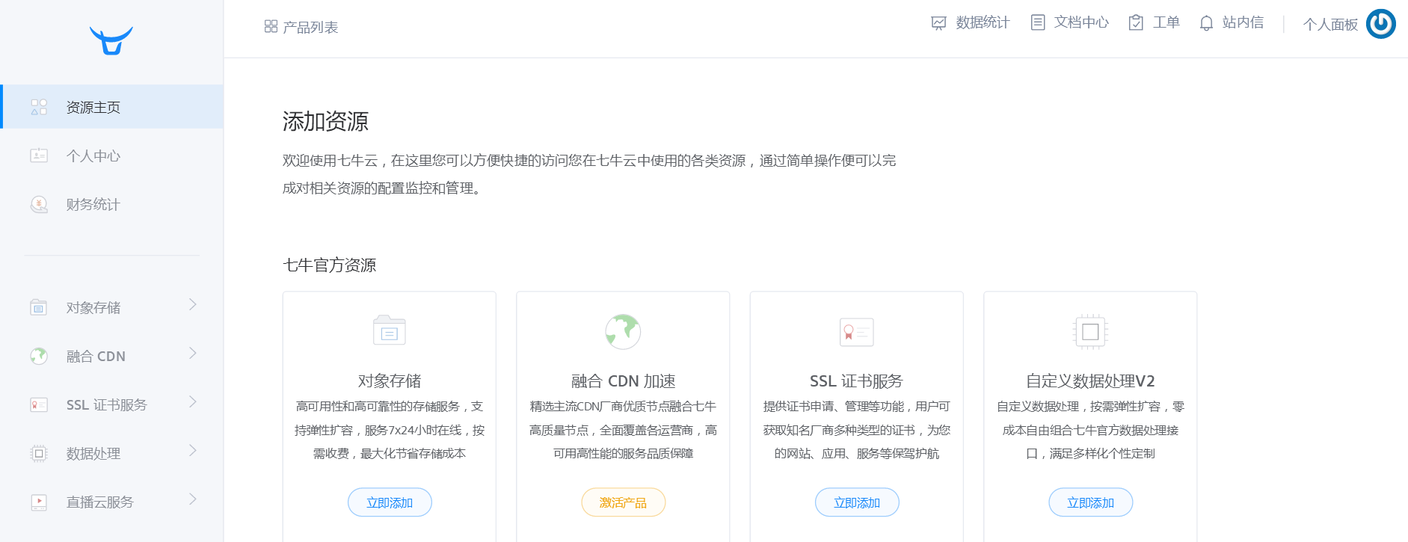
Task: Expand the 融合 CDN sidebar chevron
Action: (x=193, y=353)
